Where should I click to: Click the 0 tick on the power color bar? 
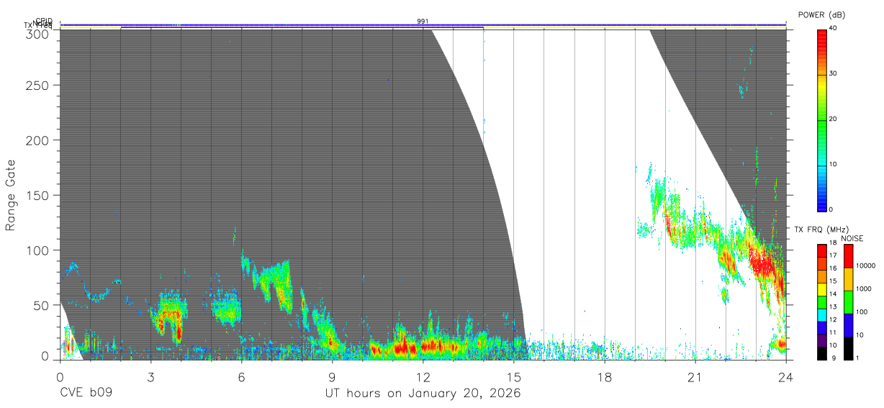[x=831, y=209]
